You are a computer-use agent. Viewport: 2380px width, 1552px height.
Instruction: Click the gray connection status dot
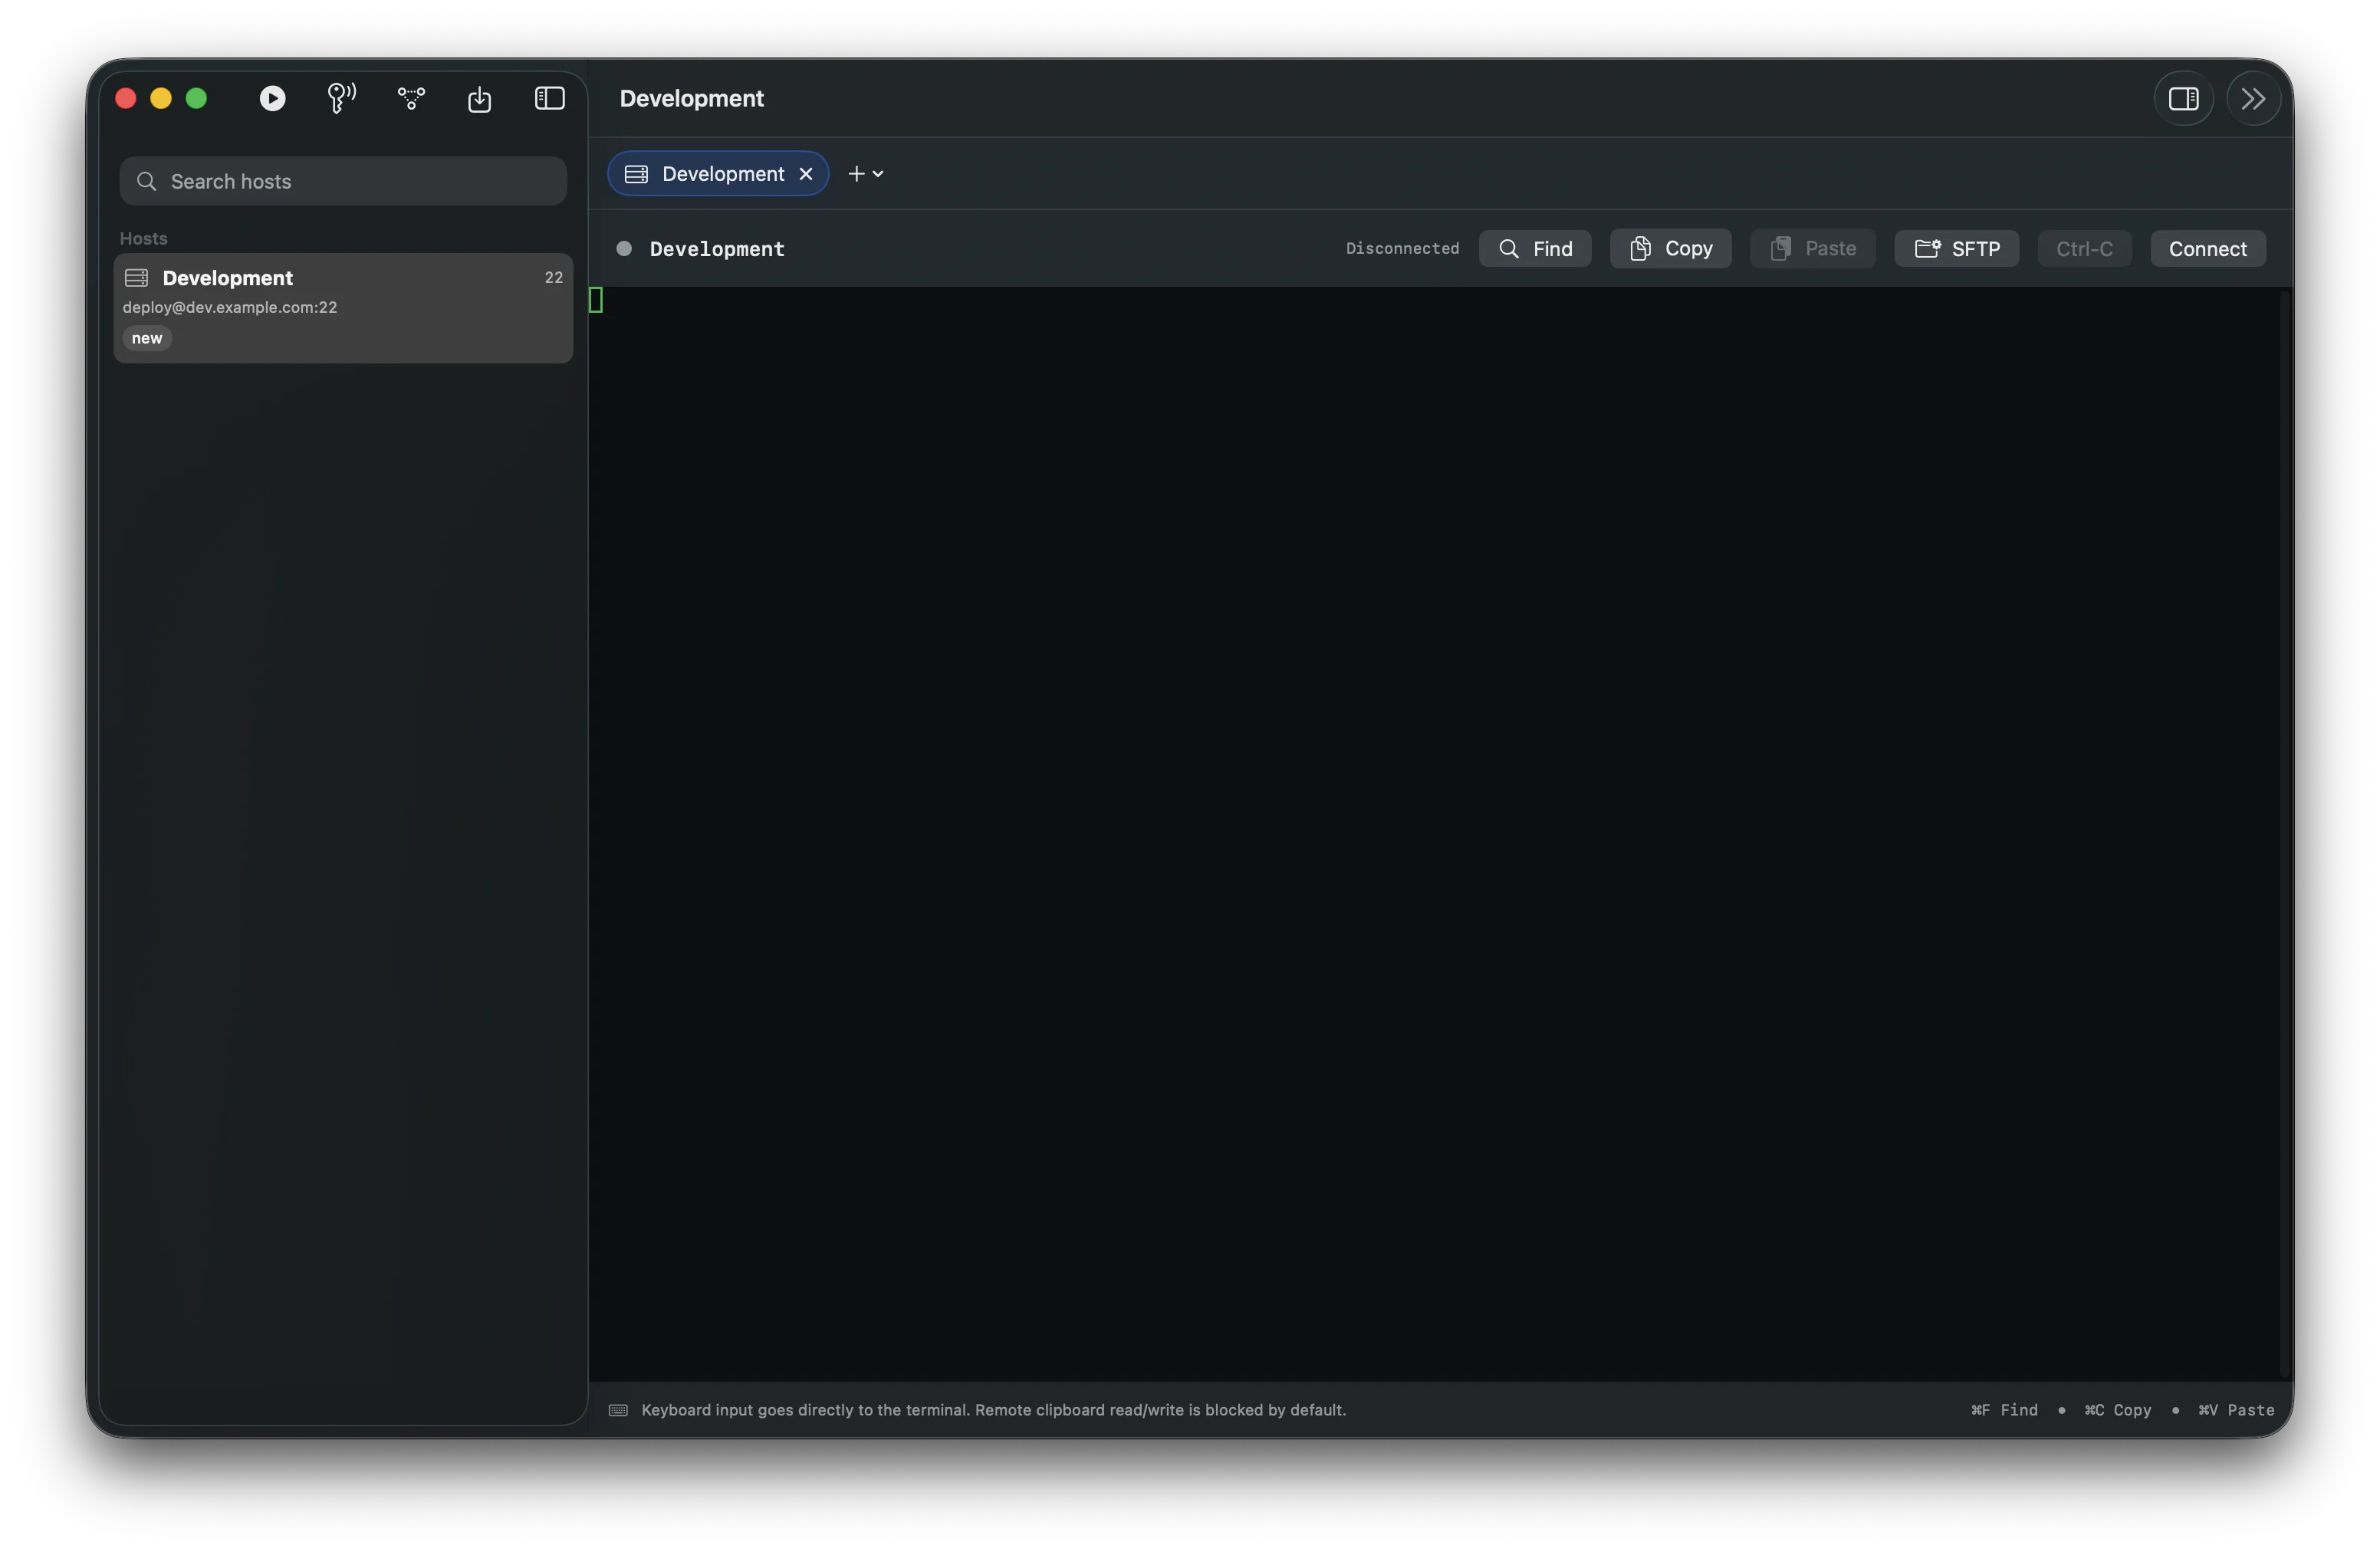coord(624,248)
